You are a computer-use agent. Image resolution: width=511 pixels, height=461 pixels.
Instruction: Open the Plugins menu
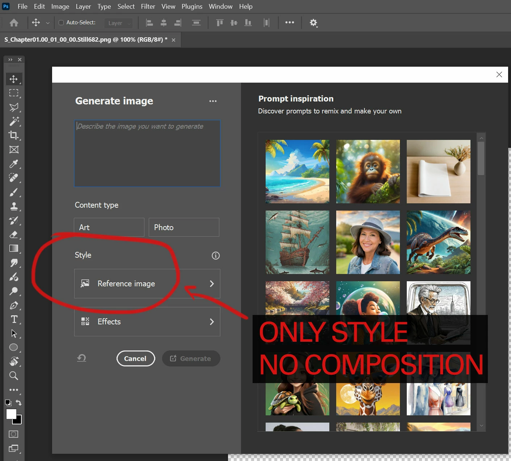[x=192, y=7]
